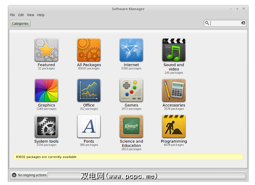
Task: Open the Sound and video clapperboard icon
Action: pos(174,50)
